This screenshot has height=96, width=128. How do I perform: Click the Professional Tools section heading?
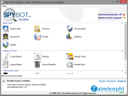11,71
